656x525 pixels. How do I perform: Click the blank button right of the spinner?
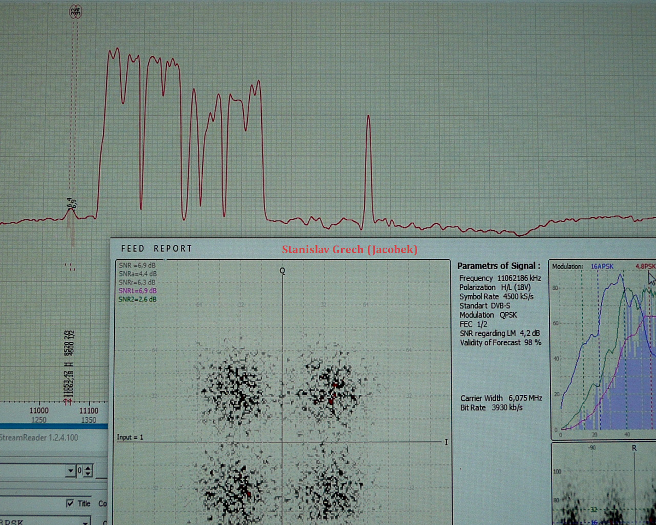point(101,471)
